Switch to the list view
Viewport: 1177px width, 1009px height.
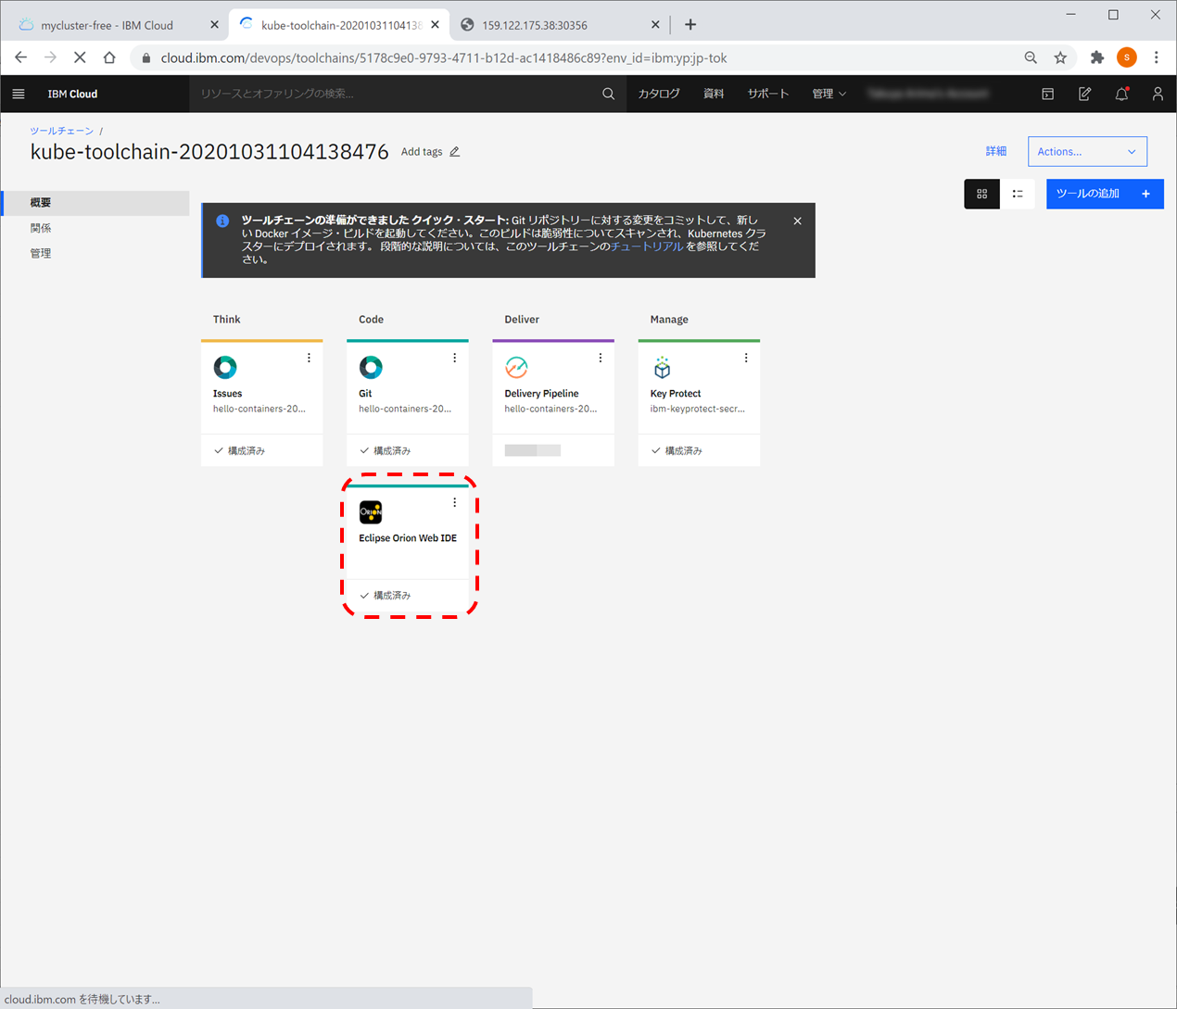pos(1018,194)
